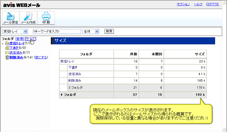Screen dimensions: 227x132
Task: Open 削除済み folder in sidebar
Action: click(x=16, y=57)
